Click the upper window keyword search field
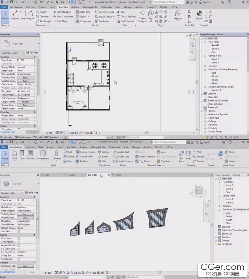Image resolution: width=249 pixels, height=279 pixels. click(x=168, y=2)
